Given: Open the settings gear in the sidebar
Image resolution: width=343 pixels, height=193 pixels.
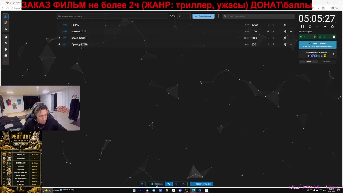Looking at the screenshot, I should click(6, 37).
